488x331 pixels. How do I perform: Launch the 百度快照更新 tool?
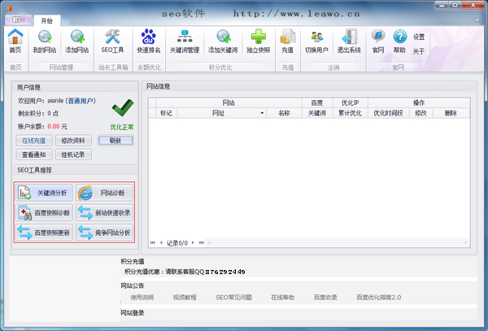[44, 233]
